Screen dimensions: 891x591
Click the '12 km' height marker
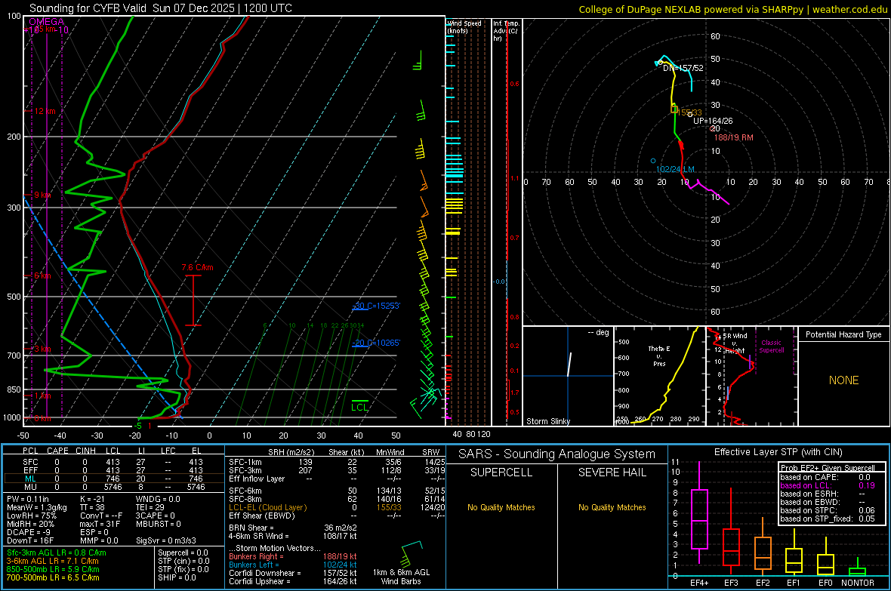coord(45,111)
